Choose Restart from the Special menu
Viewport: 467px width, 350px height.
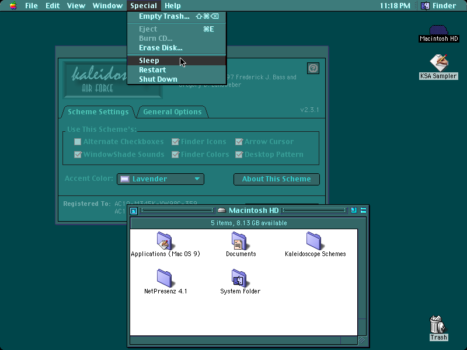177,70
